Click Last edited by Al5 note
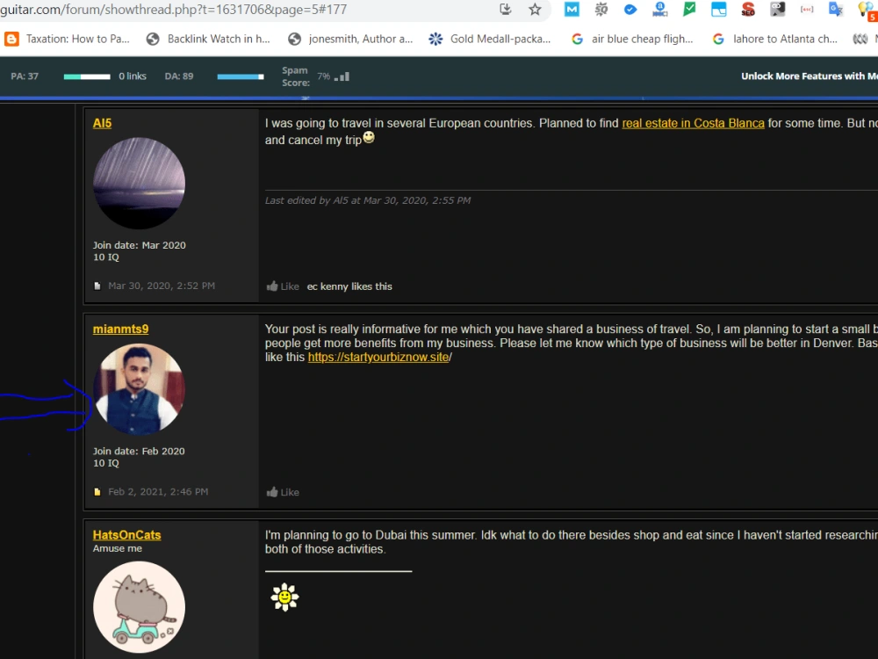The image size is (878, 659). click(368, 200)
